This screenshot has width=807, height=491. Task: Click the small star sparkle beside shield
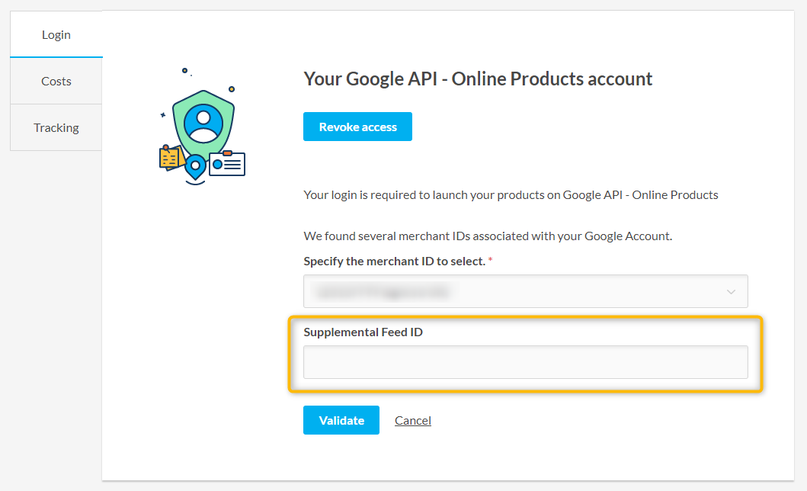[162, 115]
